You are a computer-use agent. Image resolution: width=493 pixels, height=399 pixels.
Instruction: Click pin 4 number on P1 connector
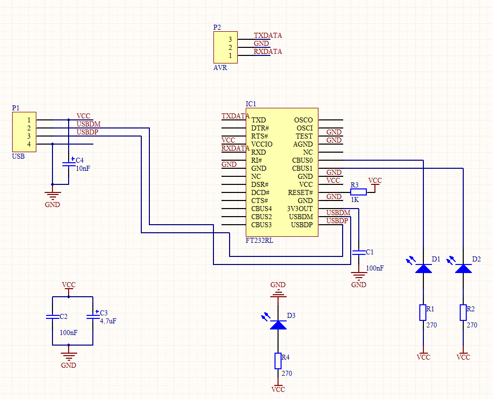coord(29,144)
